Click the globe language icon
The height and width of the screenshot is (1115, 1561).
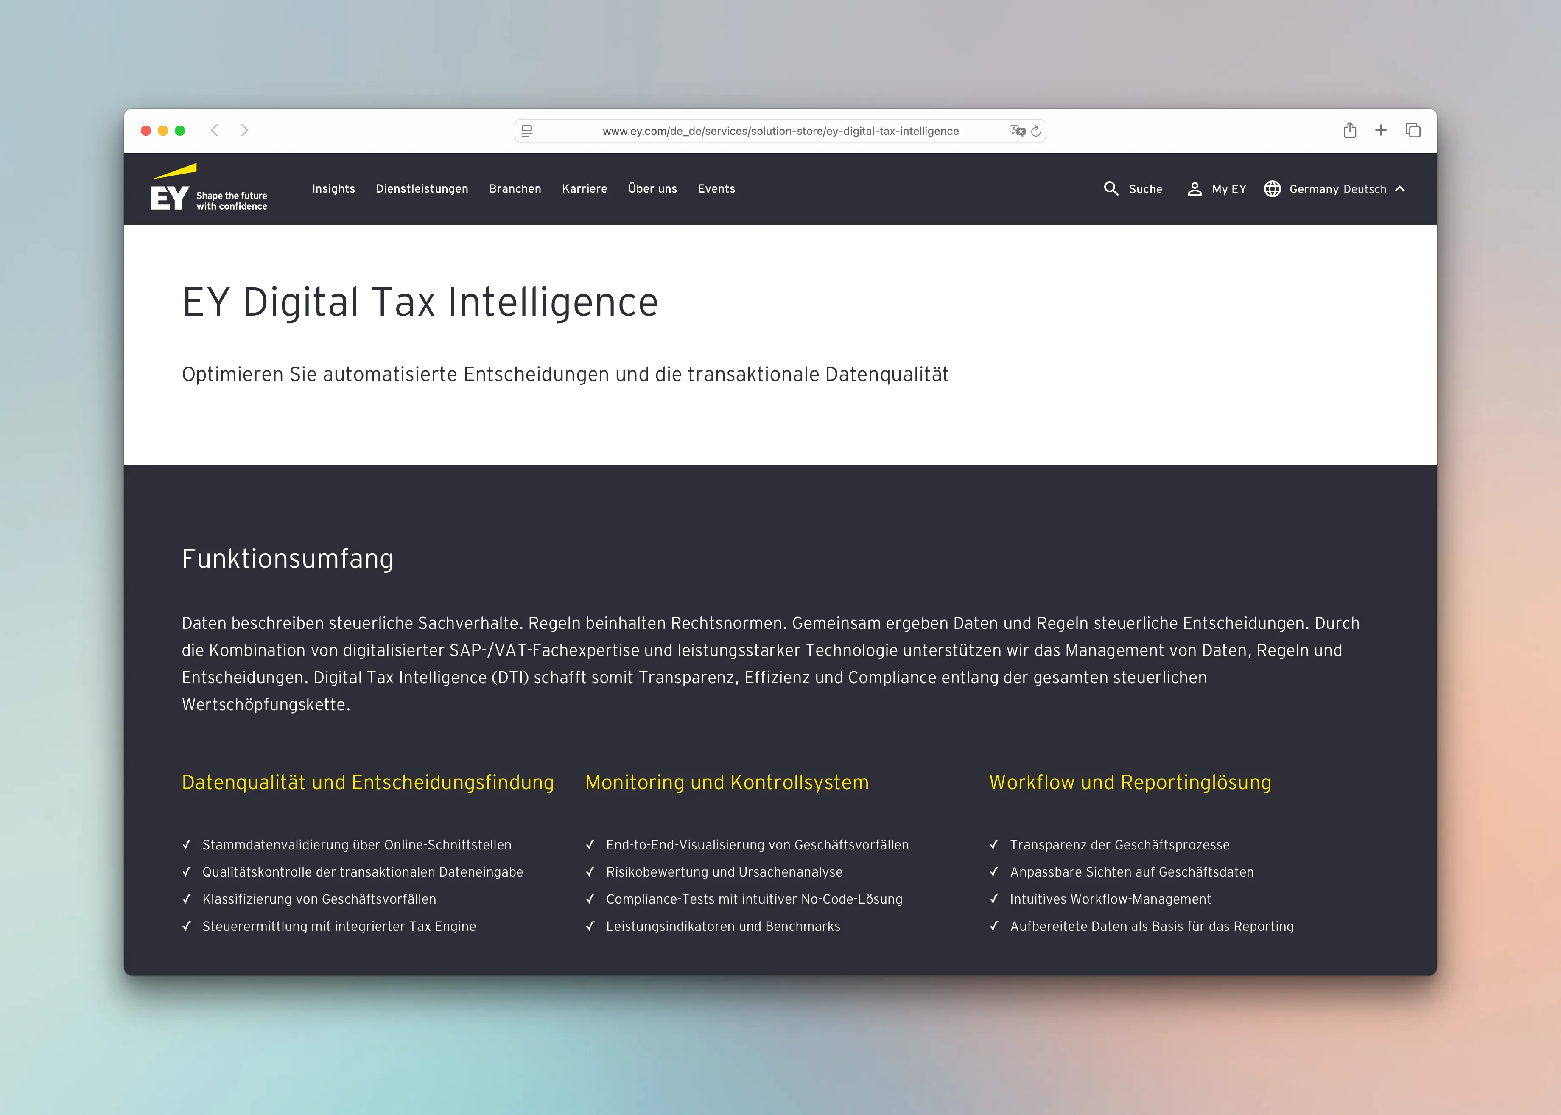pos(1272,189)
